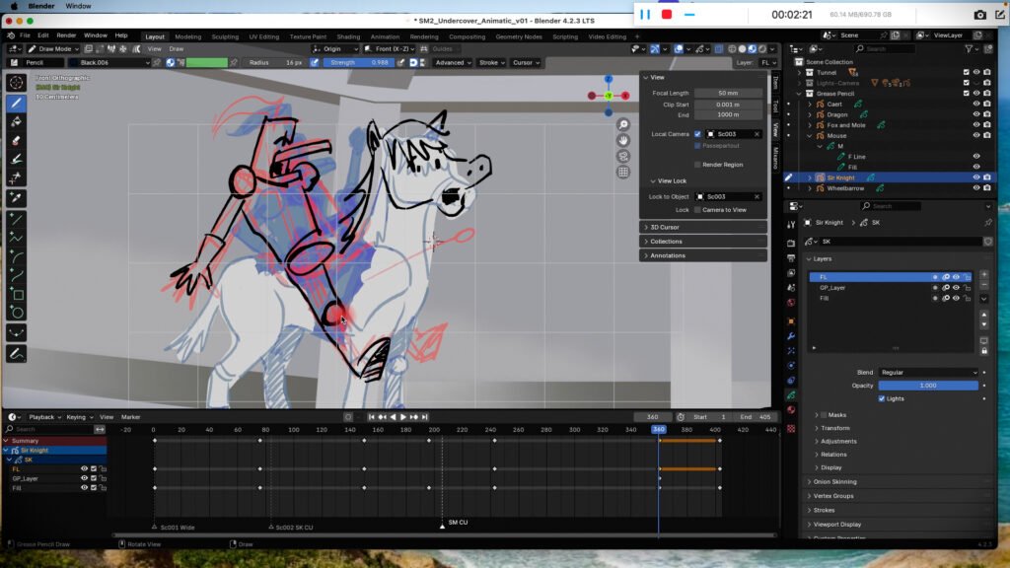Switch to the Animation workspace tab
1010x568 pixels.
pos(385,36)
